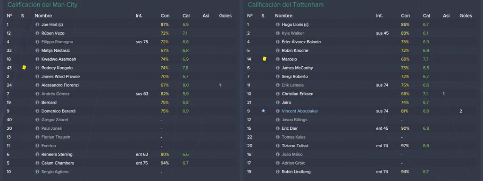Click the star icon beside Vincent Aboubakar

263,111
